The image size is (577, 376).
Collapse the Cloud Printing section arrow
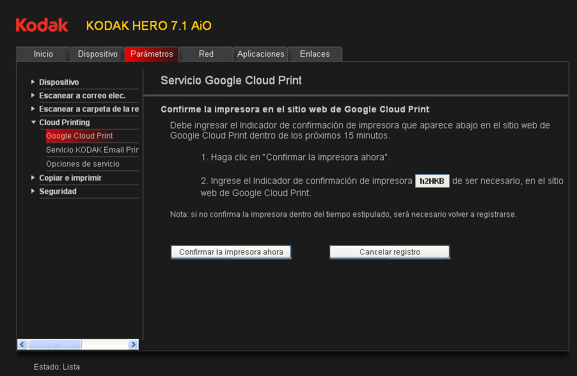click(x=33, y=123)
